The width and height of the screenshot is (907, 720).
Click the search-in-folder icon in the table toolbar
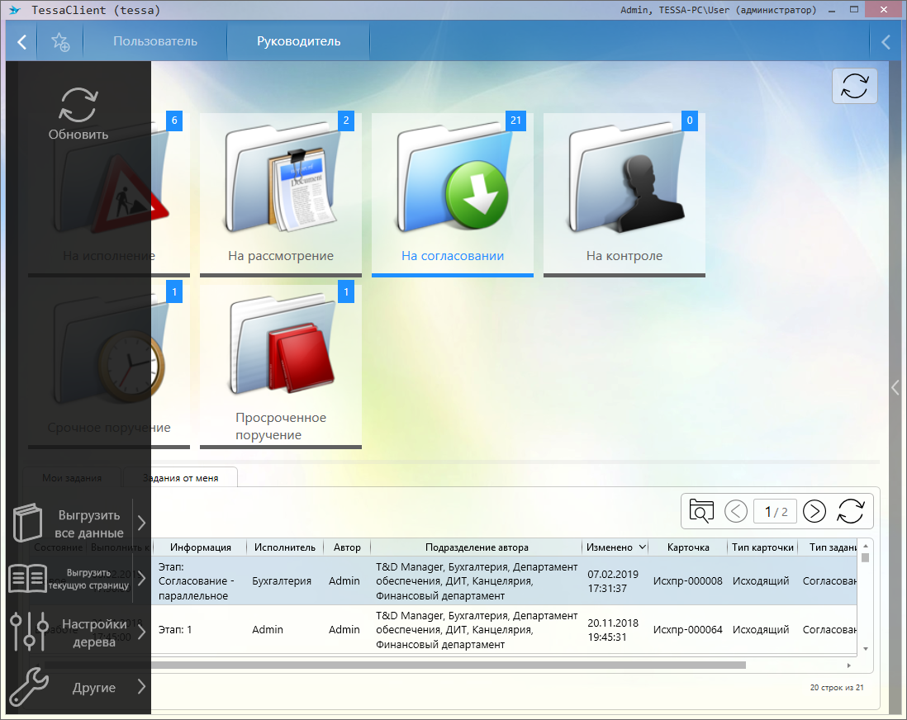(x=701, y=512)
